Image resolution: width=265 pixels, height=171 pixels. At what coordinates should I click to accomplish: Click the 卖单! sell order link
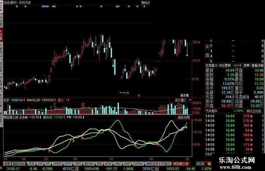247,65
